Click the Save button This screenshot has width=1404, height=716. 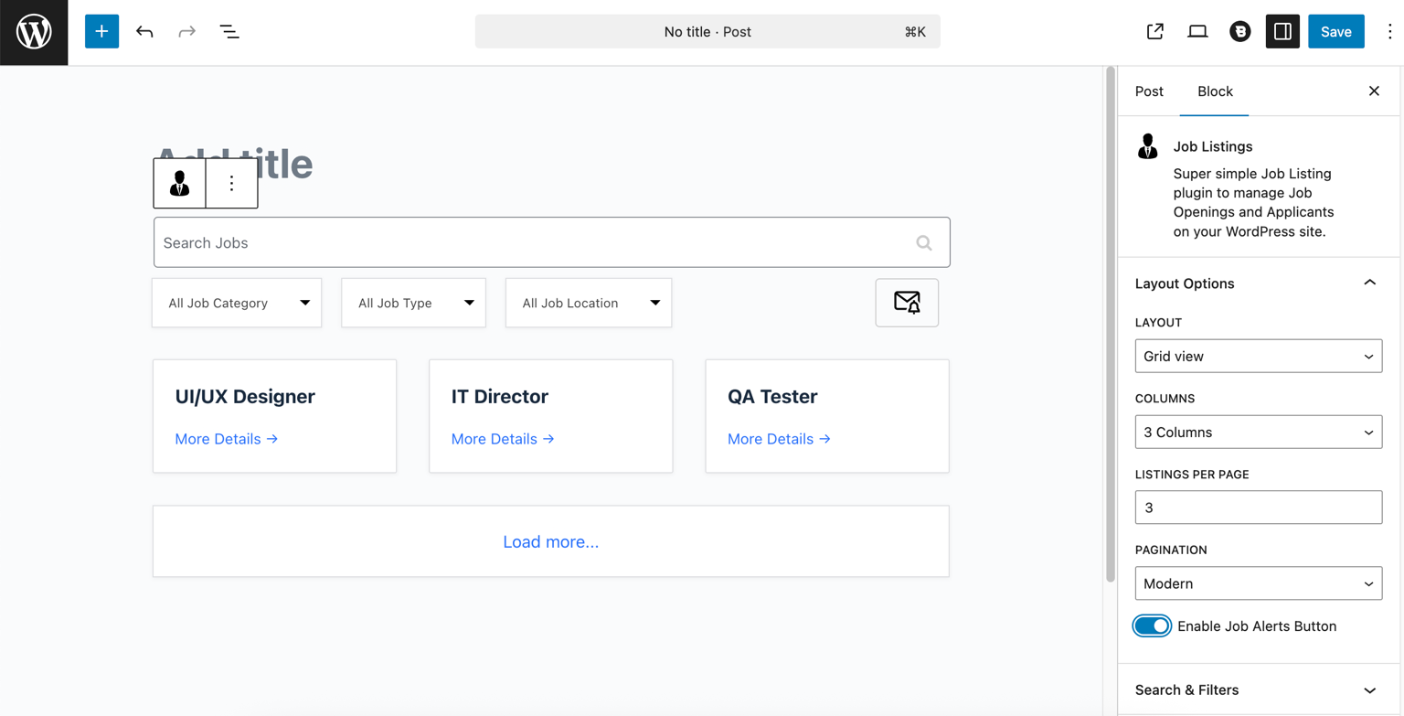[x=1335, y=32]
